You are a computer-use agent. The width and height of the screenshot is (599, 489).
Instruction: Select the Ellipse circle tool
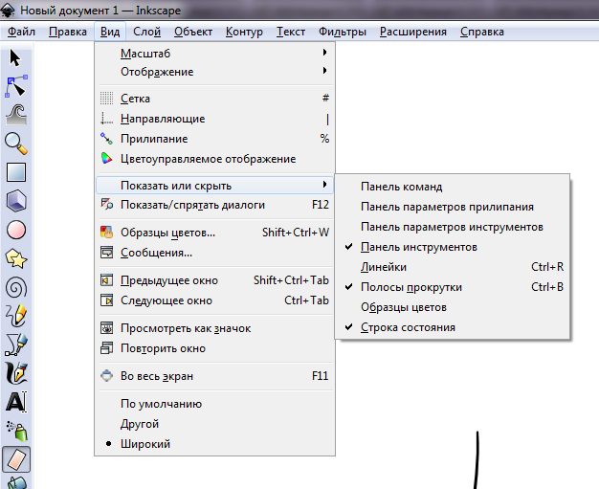[x=16, y=230]
